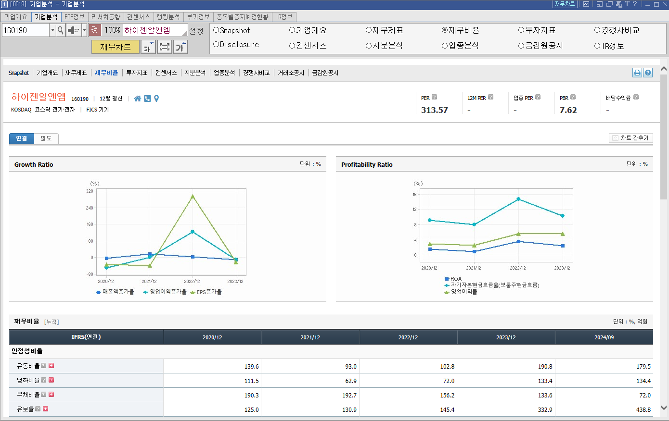Click the 12M PER help question icon

490,97
